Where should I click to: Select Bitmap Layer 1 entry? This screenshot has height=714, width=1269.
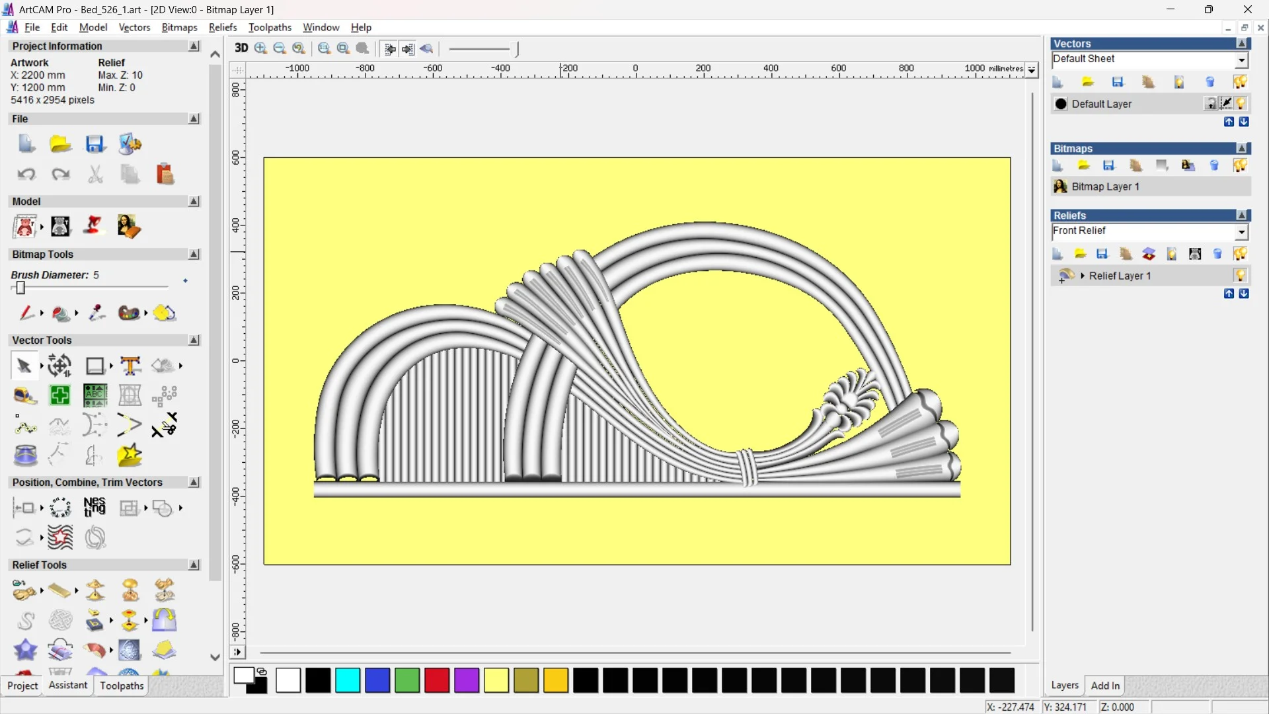click(x=1105, y=186)
